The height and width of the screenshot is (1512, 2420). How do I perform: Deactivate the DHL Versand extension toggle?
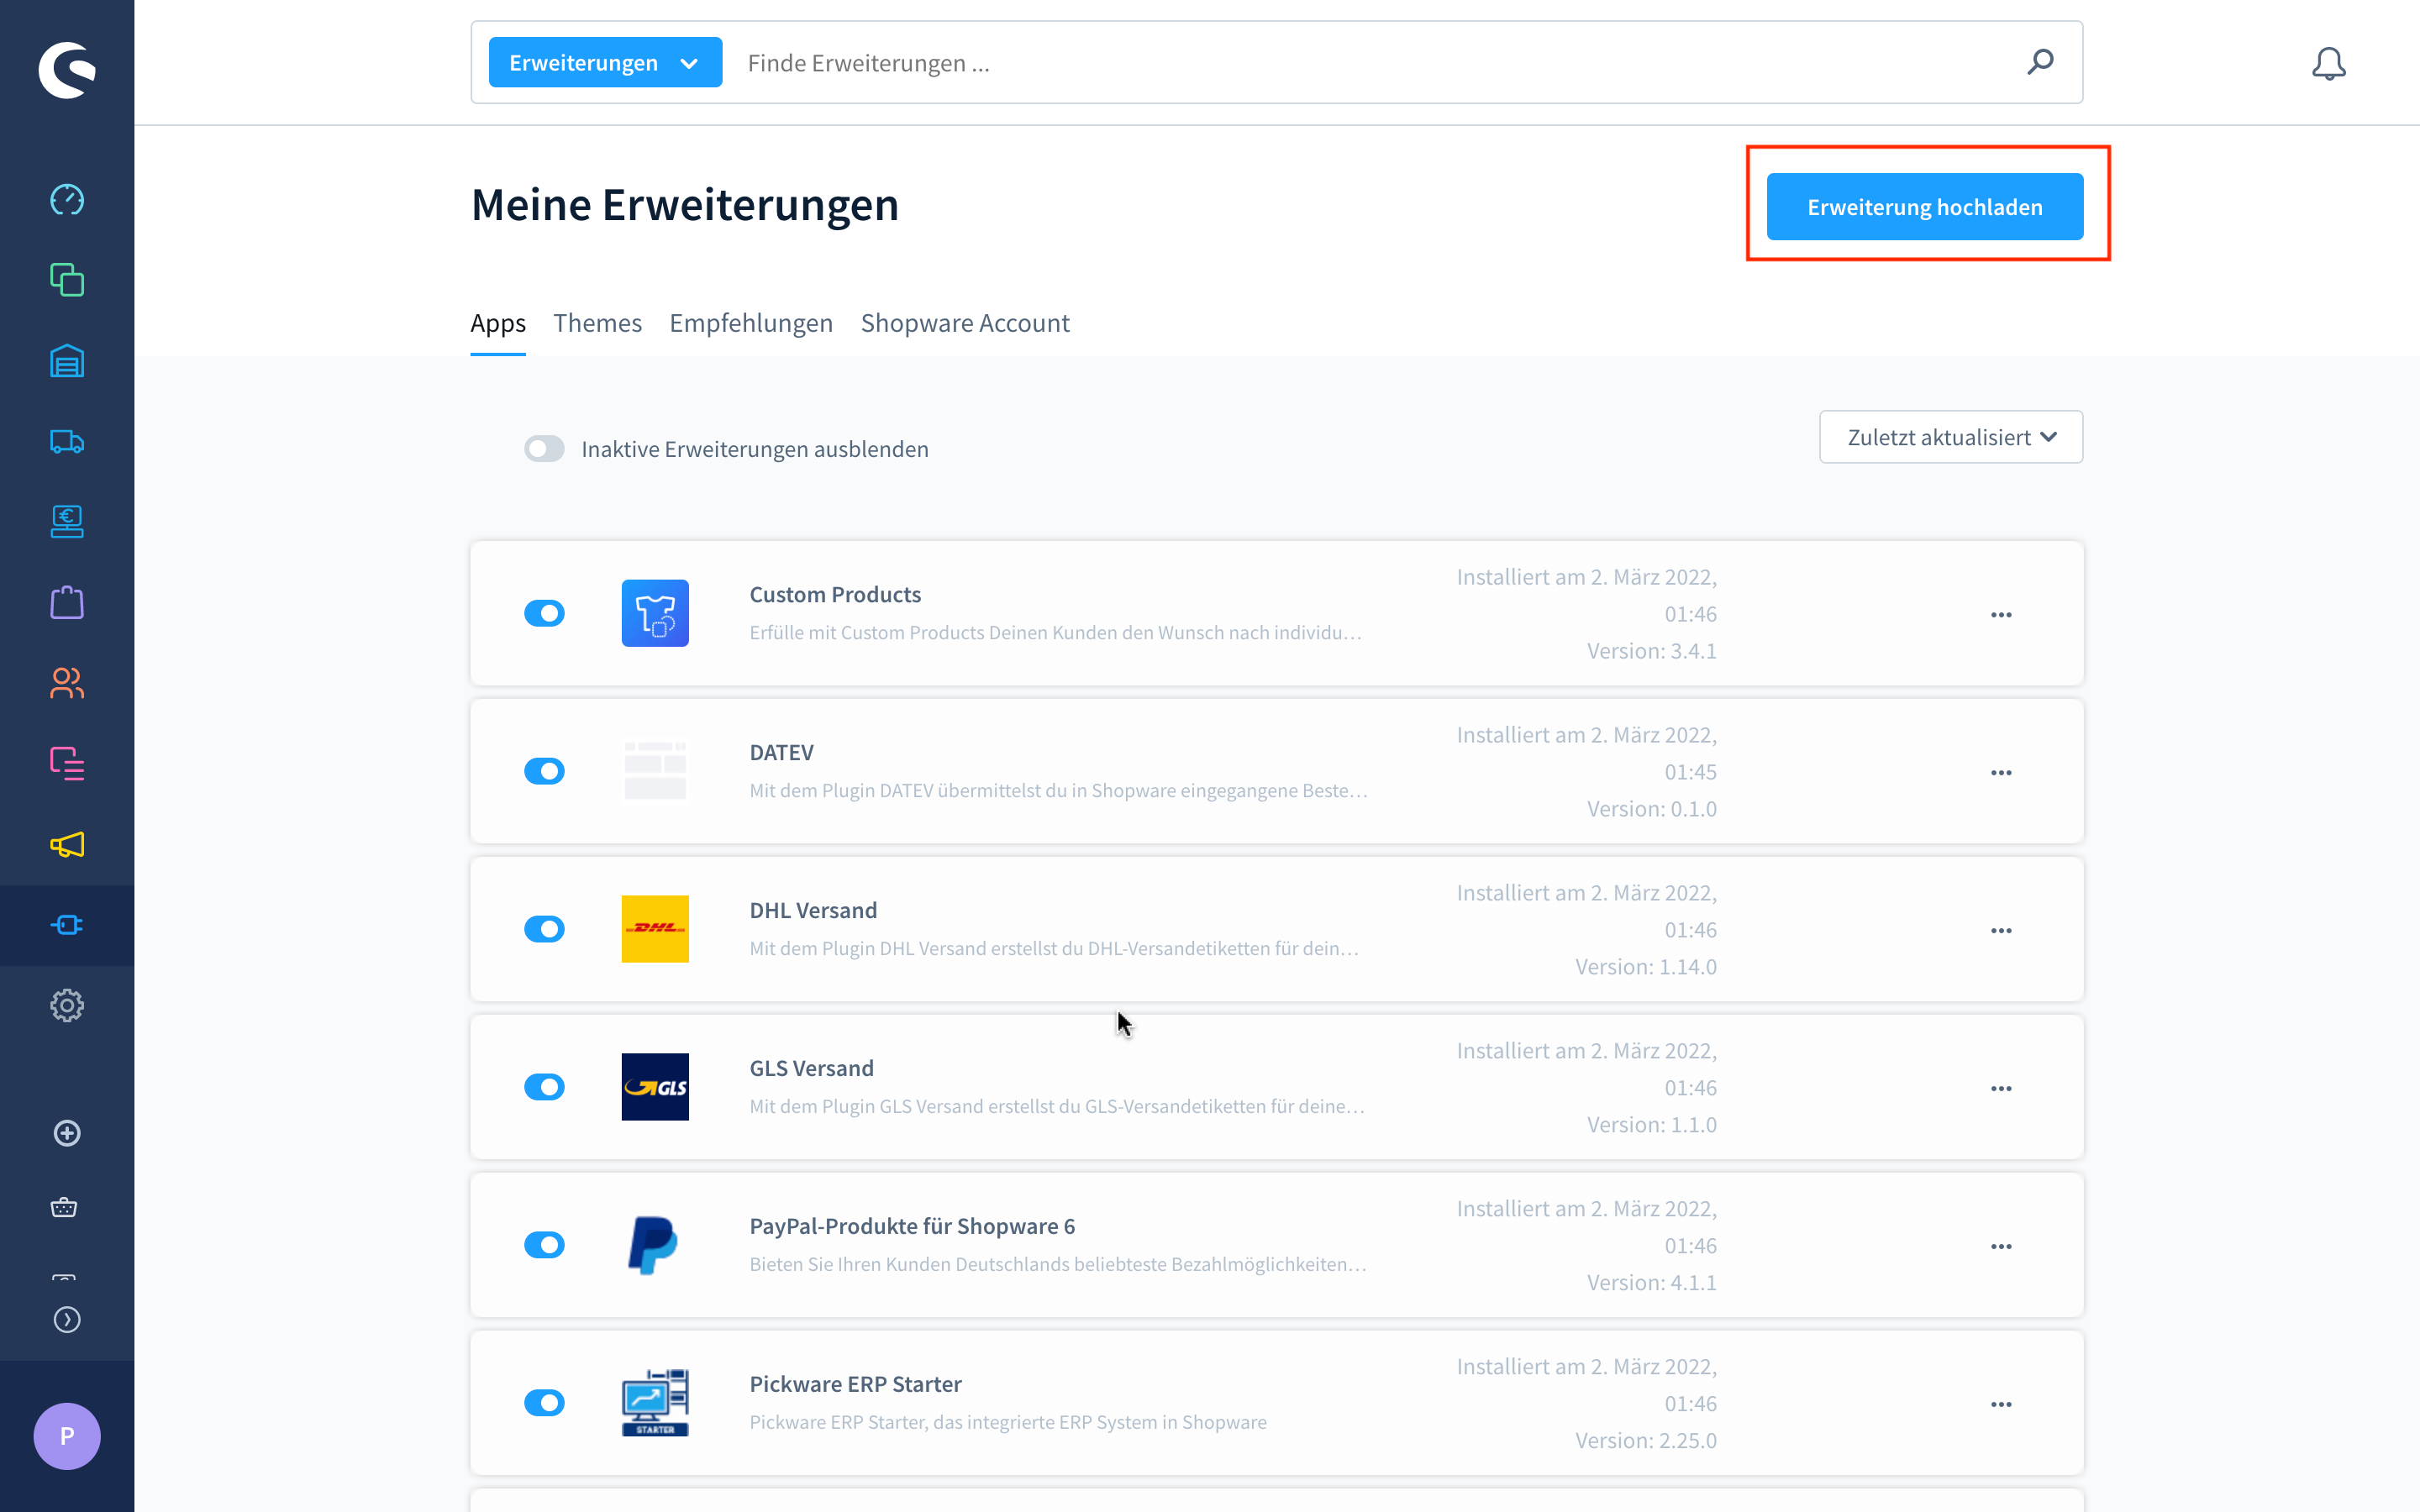pyautogui.click(x=544, y=929)
